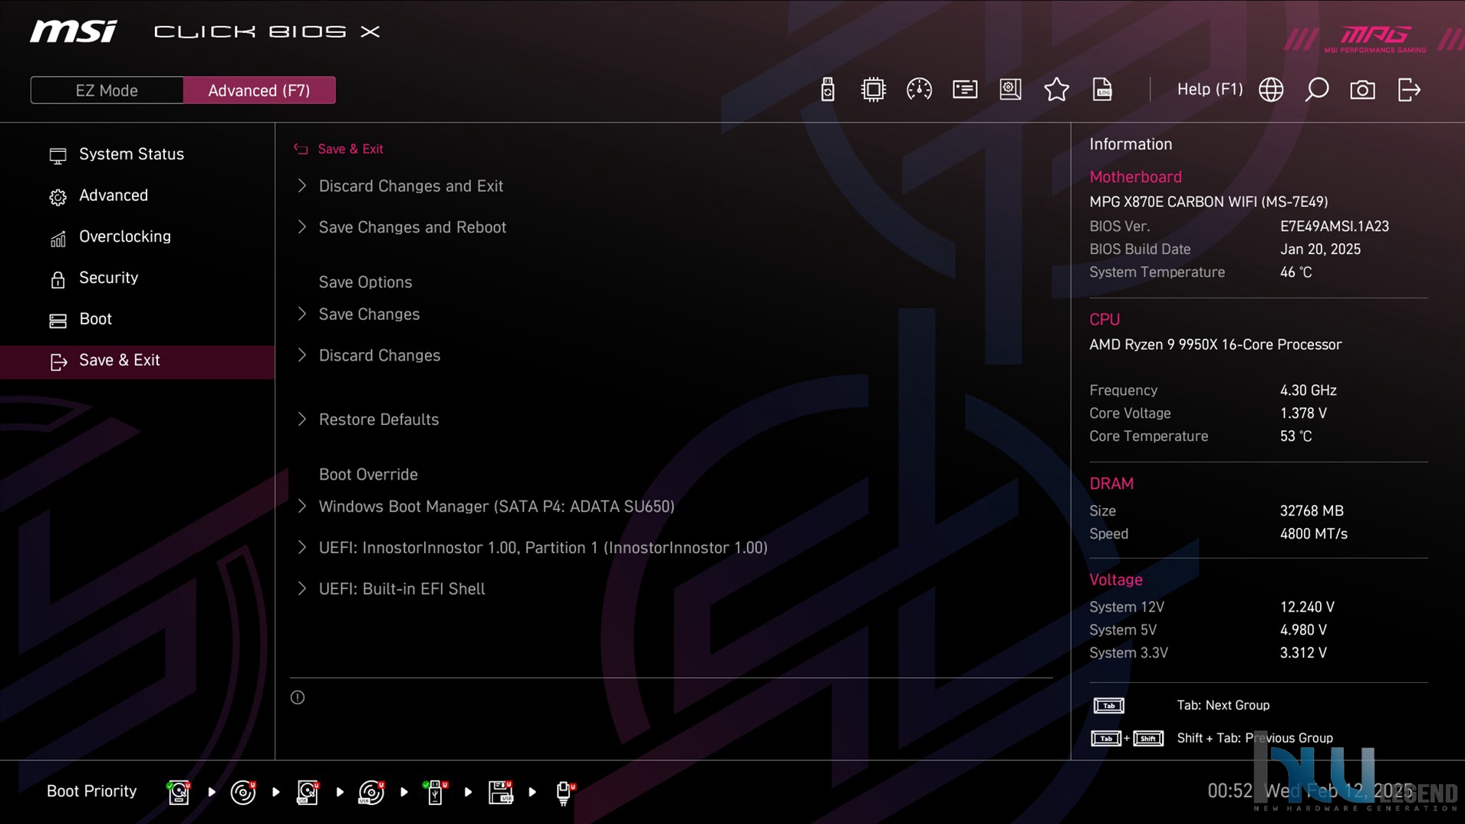This screenshot has height=824, width=1465.
Task: Click the info circle icon in the description area
Action: pyautogui.click(x=298, y=697)
